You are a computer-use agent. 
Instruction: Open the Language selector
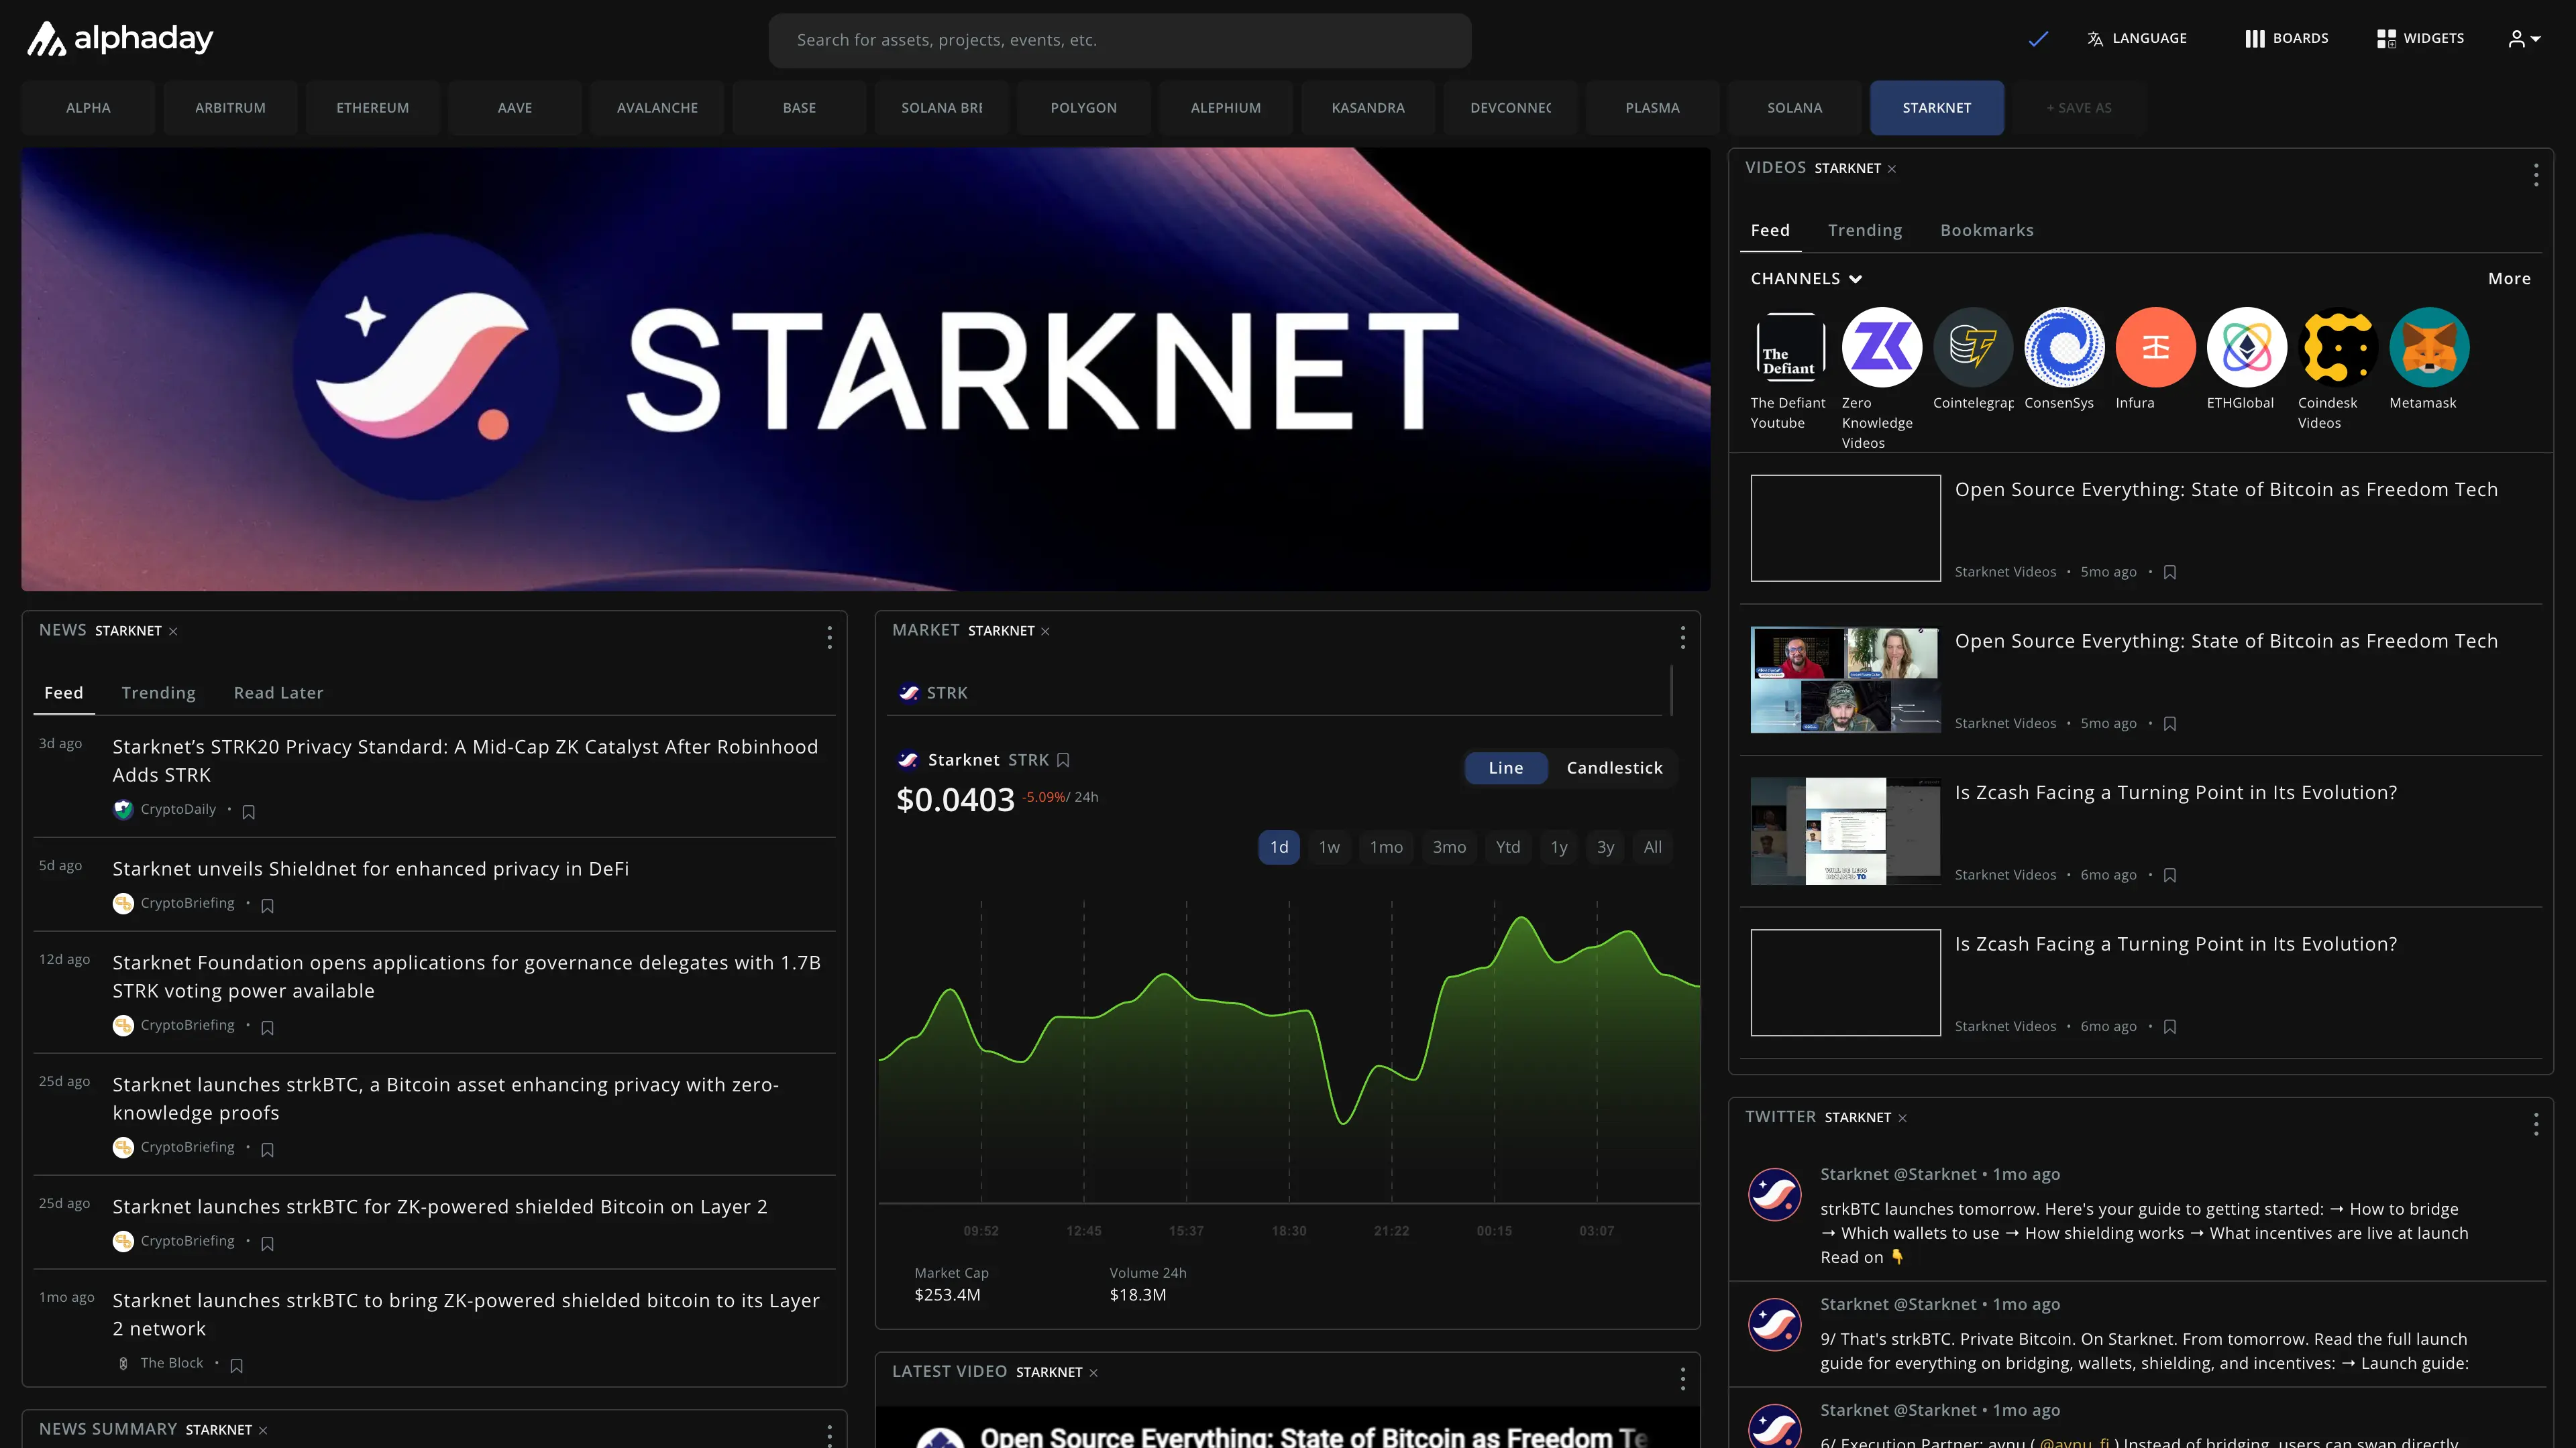click(x=2137, y=38)
